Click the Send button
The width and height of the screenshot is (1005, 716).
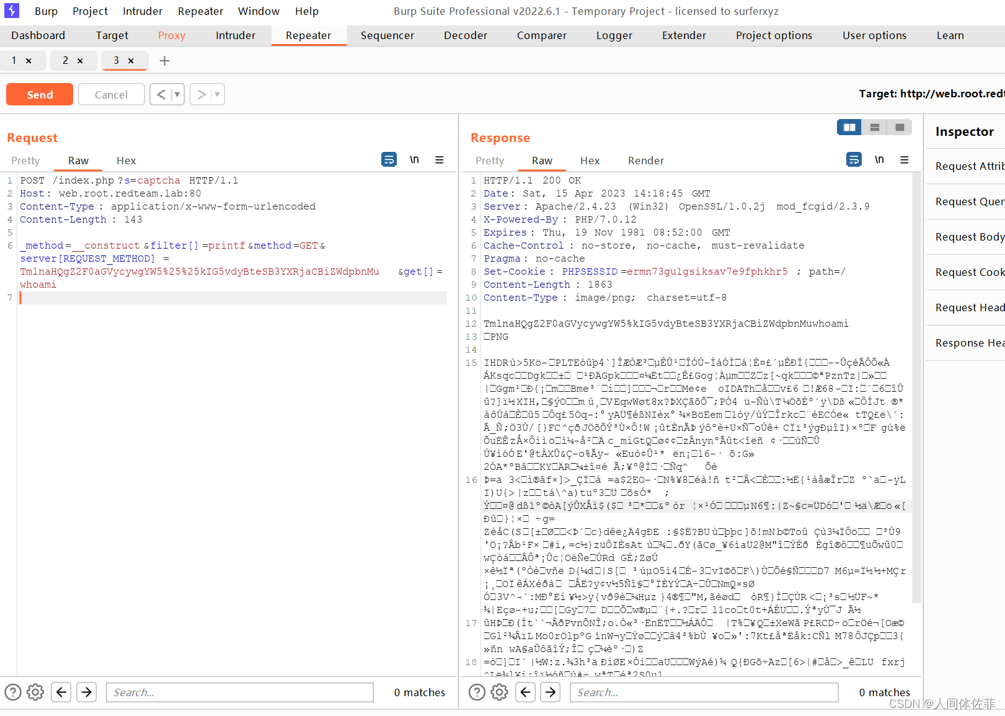39,94
